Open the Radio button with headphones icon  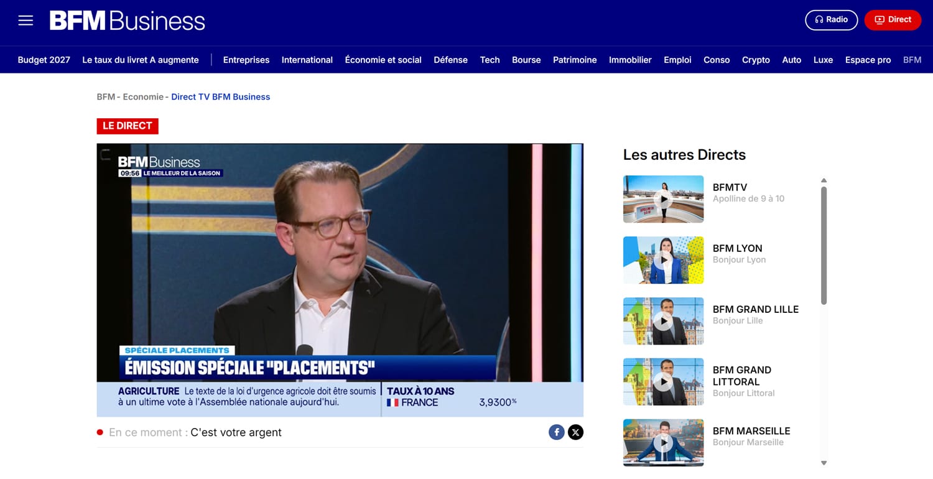point(831,20)
